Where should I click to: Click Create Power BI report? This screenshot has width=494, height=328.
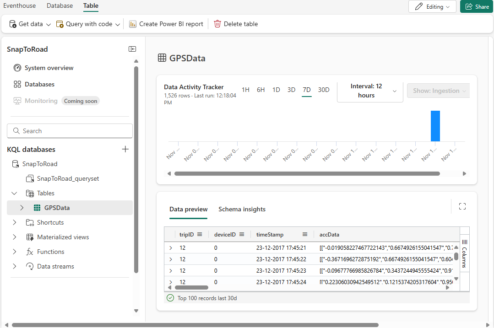(166, 24)
